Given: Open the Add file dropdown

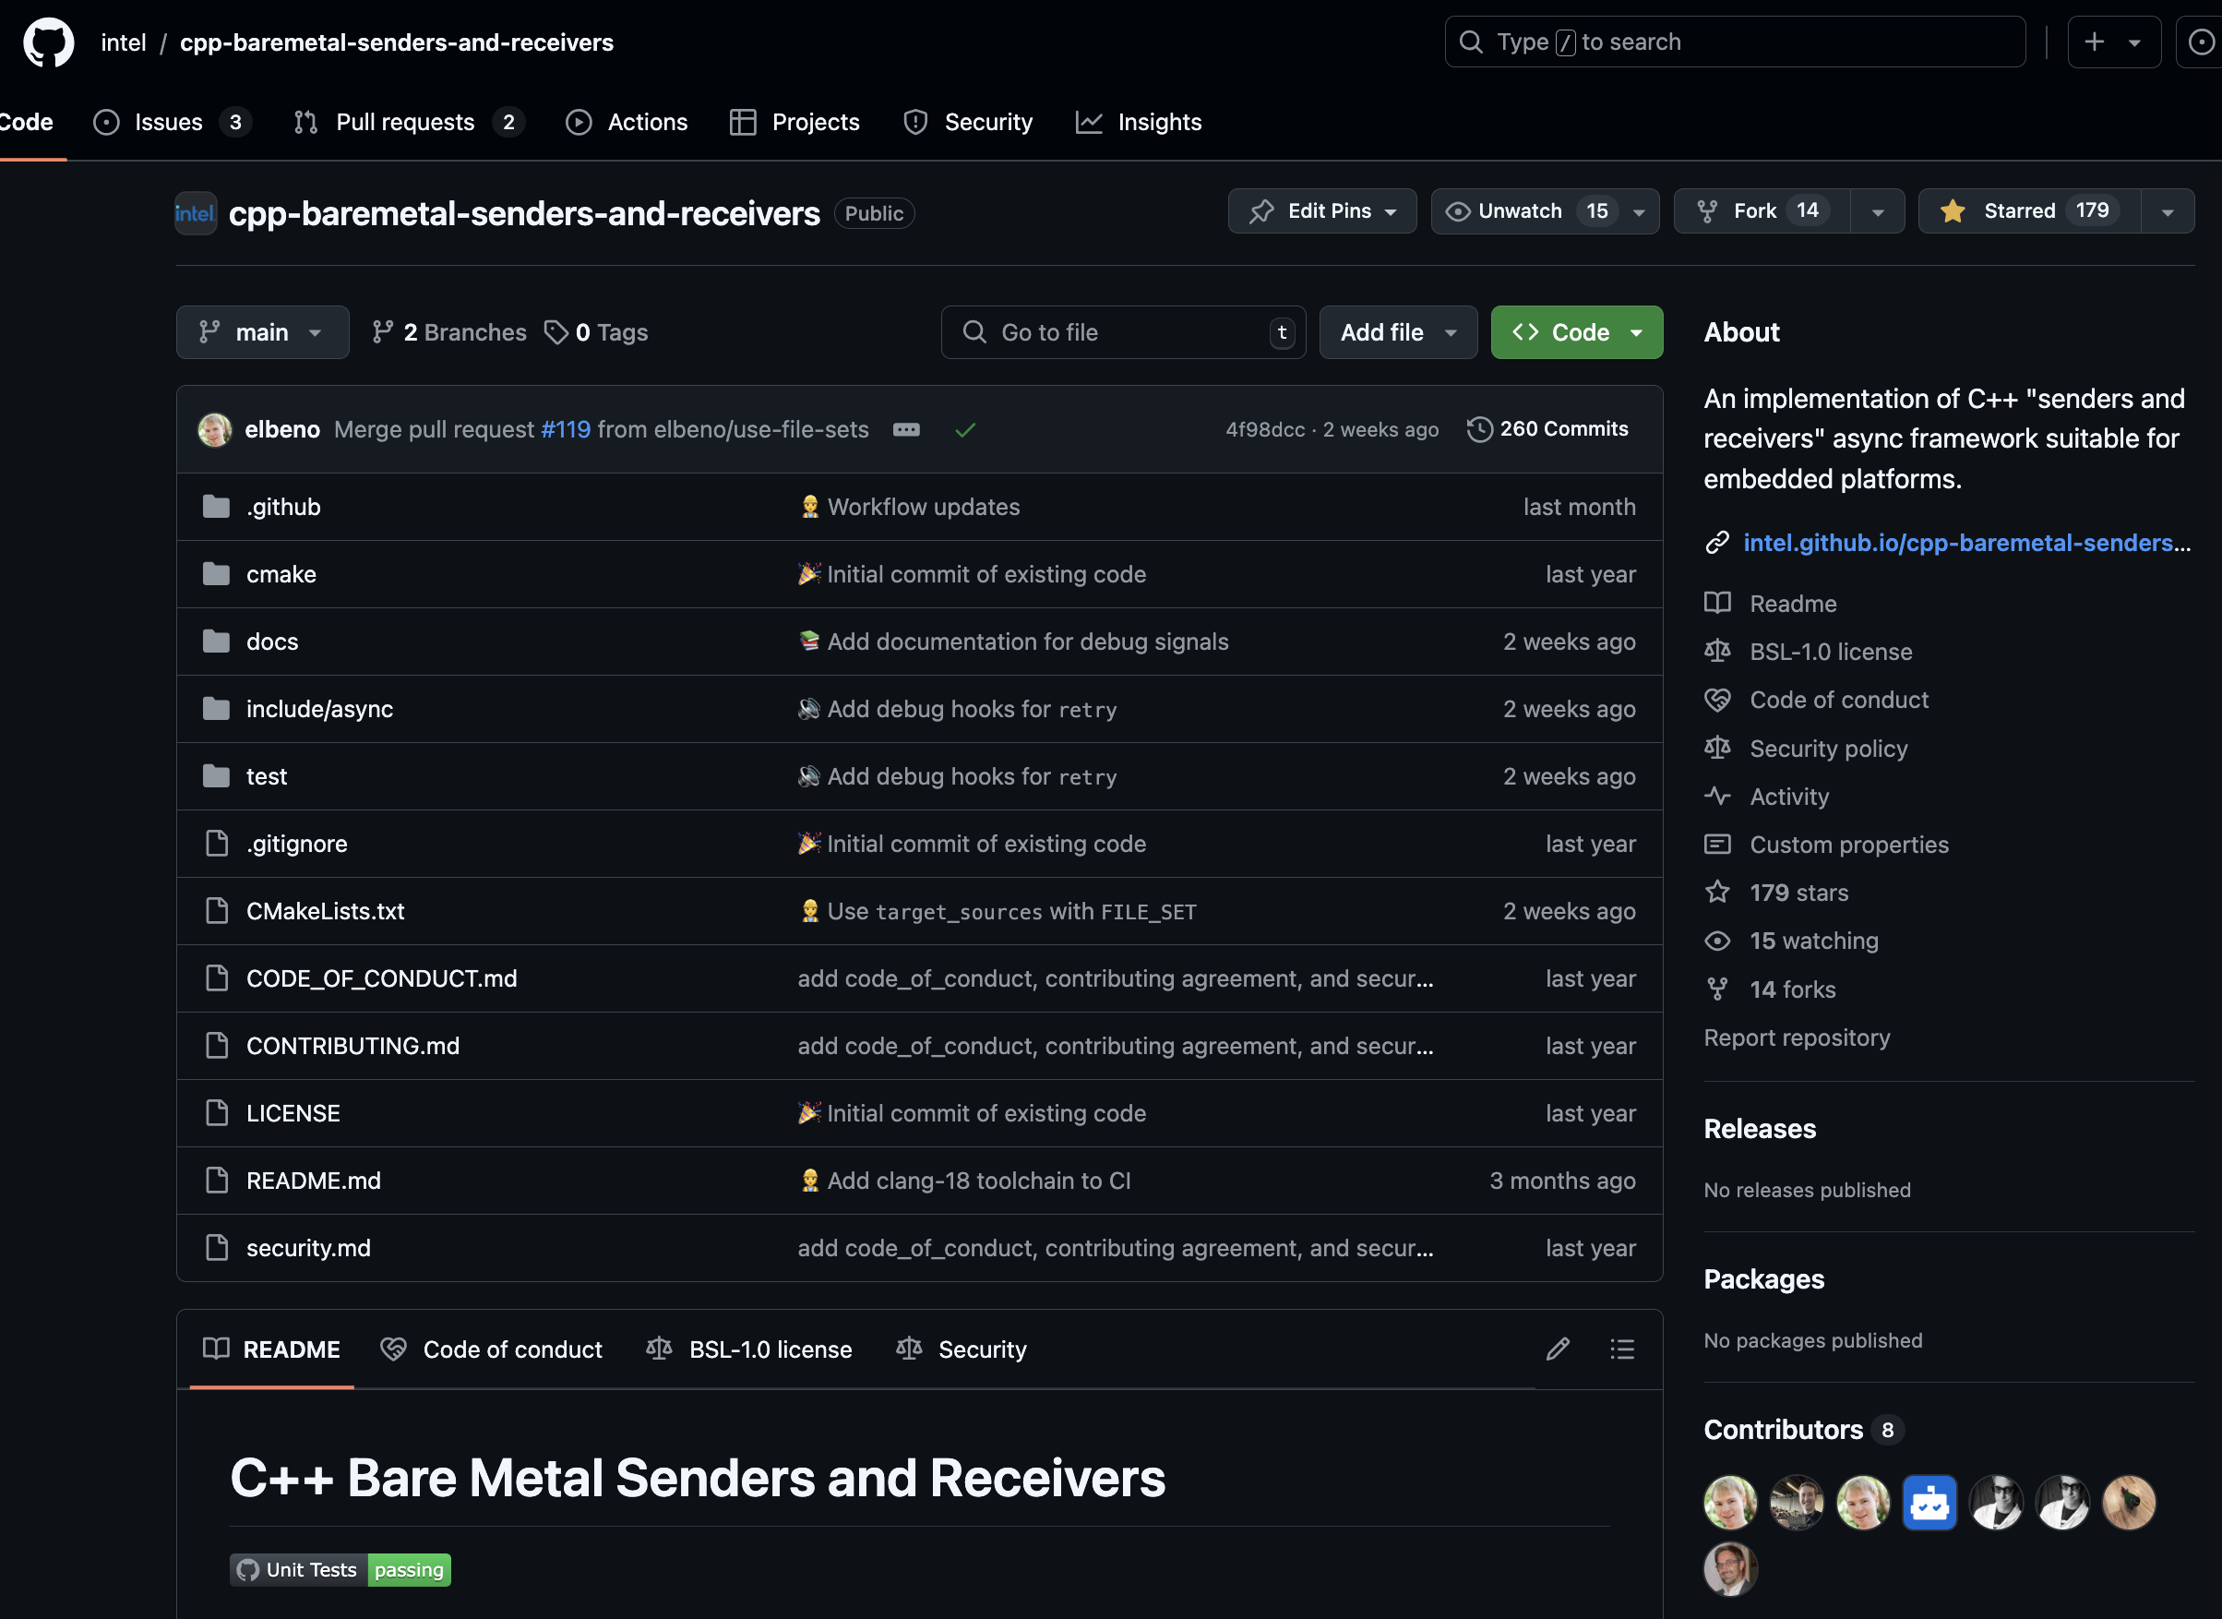Looking at the screenshot, I should [1397, 332].
